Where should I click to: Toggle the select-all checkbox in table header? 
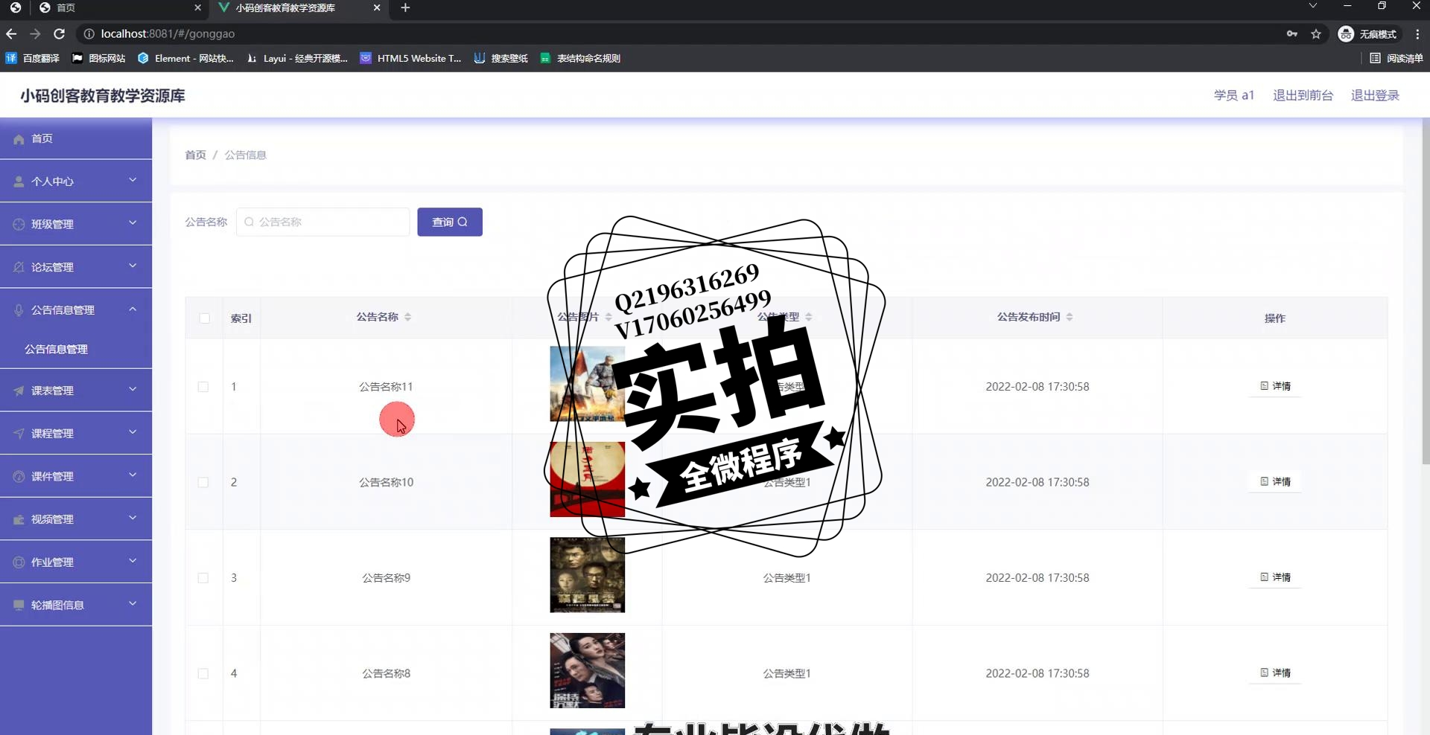point(205,318)
